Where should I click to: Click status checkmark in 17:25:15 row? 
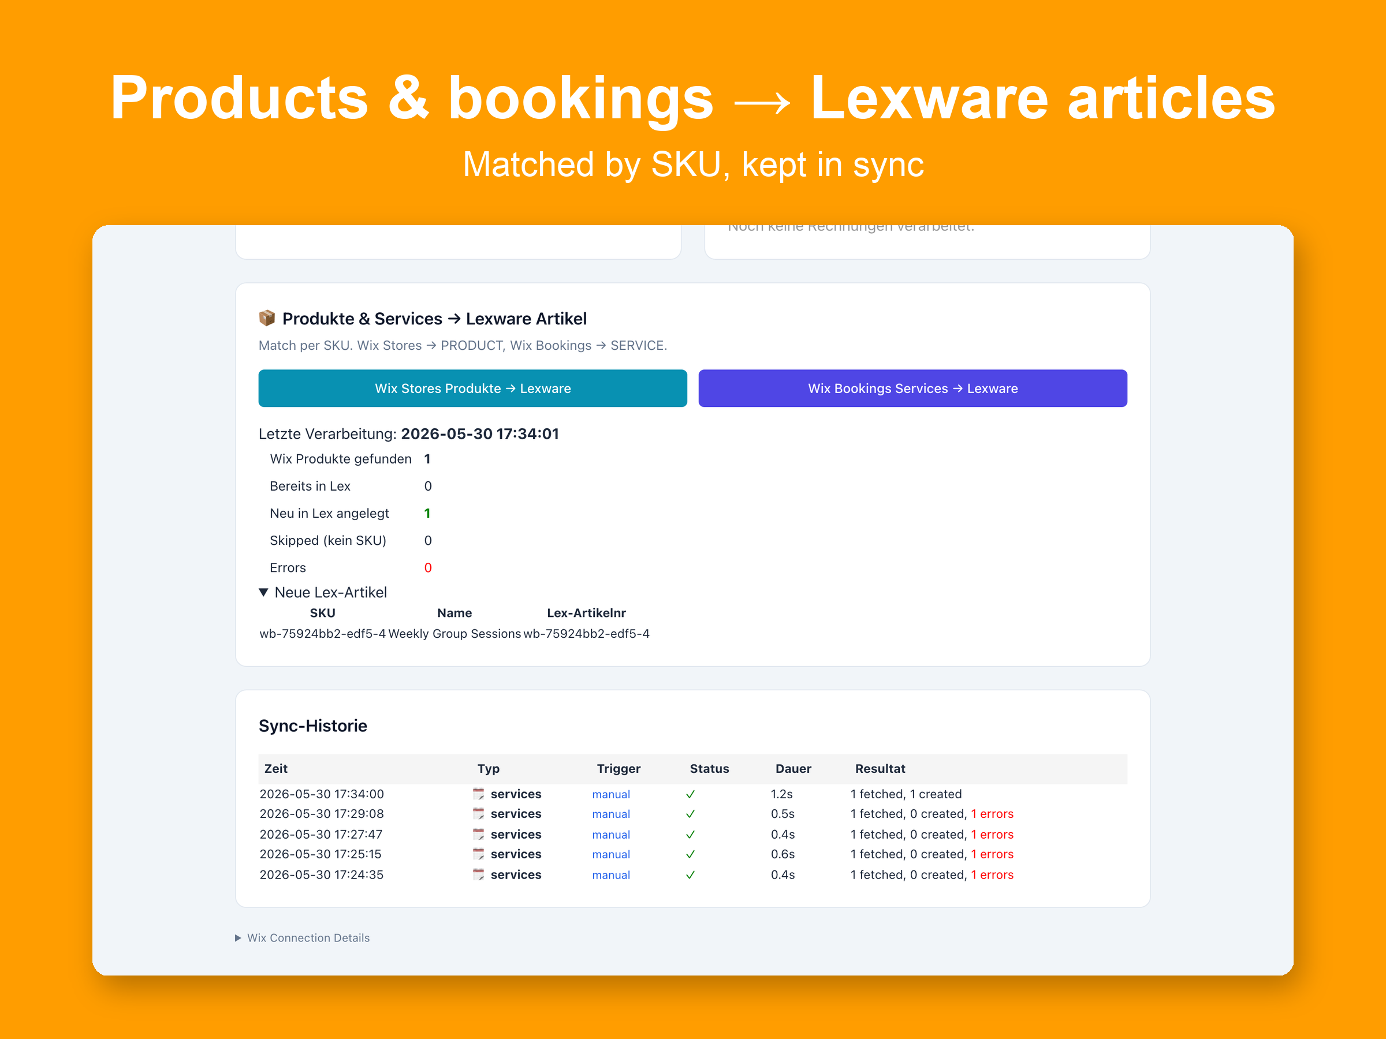click(x=691, y=854)
